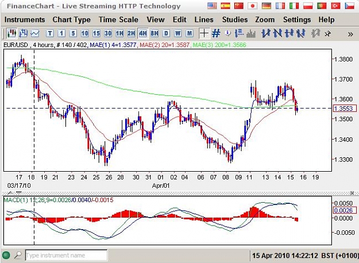Viewport: 359px width, 263px height.
Task: Click the dotted price scale icon
Action: pos(239,33)
